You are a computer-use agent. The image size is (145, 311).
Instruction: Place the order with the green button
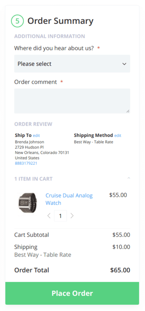tap(72, 293)
